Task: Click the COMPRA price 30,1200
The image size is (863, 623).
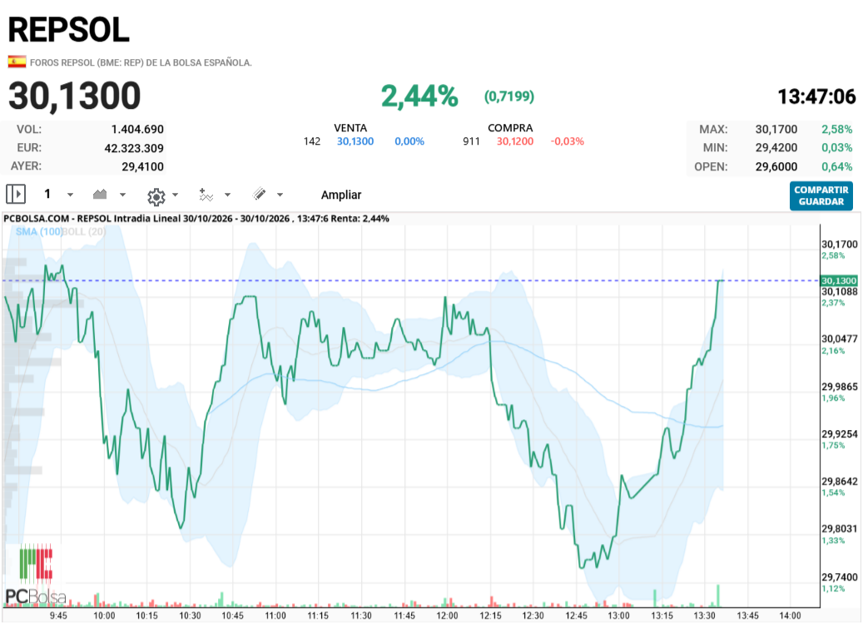Action: click(x=515, y=141)
